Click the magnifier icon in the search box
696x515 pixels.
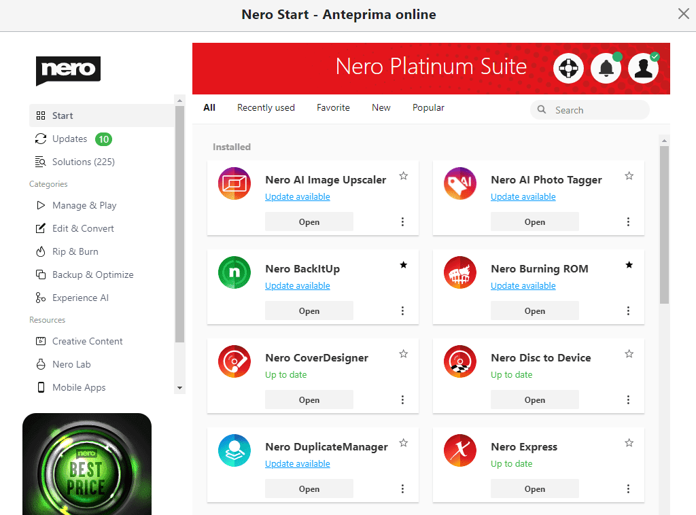pos(542,109)
